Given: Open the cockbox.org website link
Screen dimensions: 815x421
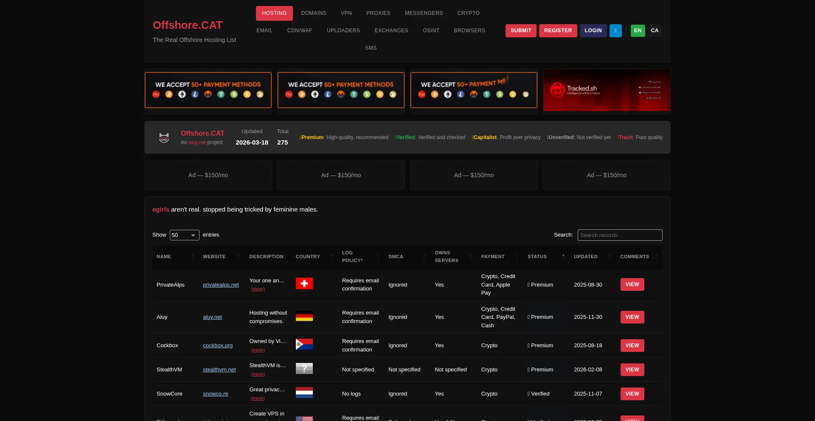Looking at the screenshot, I should pyautogui.click(x=218, y=346).
